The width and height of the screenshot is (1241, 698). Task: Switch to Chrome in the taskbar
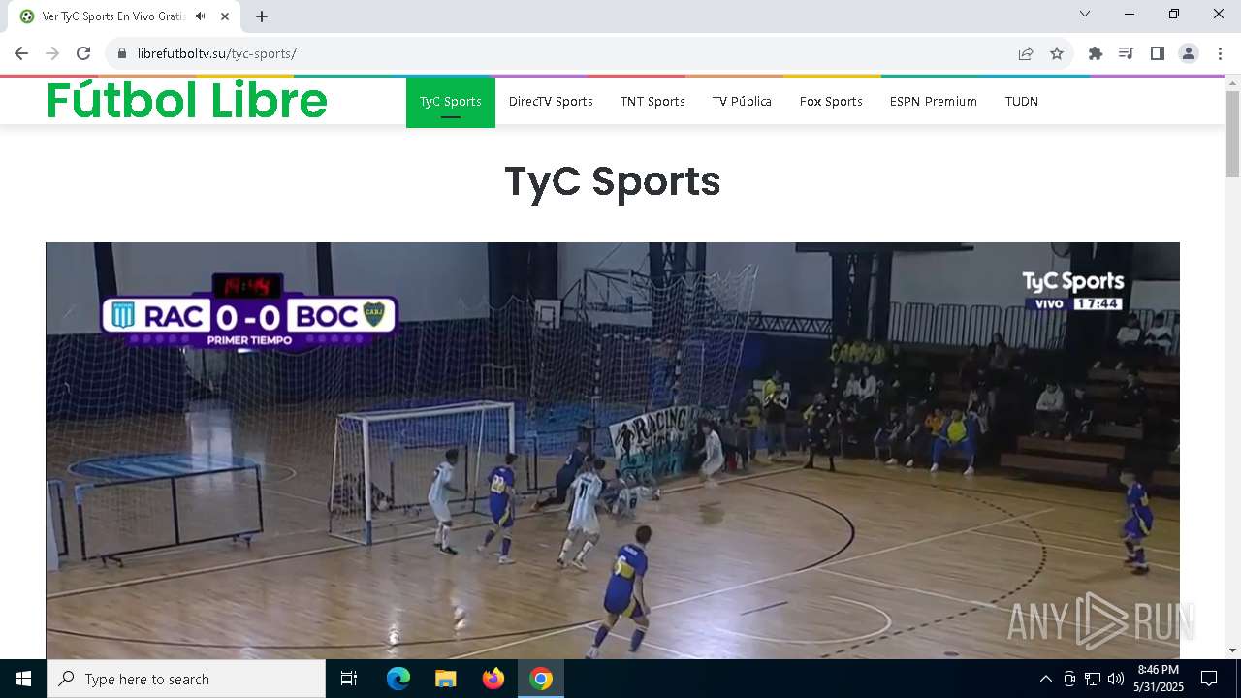click(541, 679)
